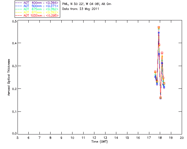Viewport: 187px width, 149px height.
Task: Click the purple dashed line sample in legend
Action: click(19, 3)
